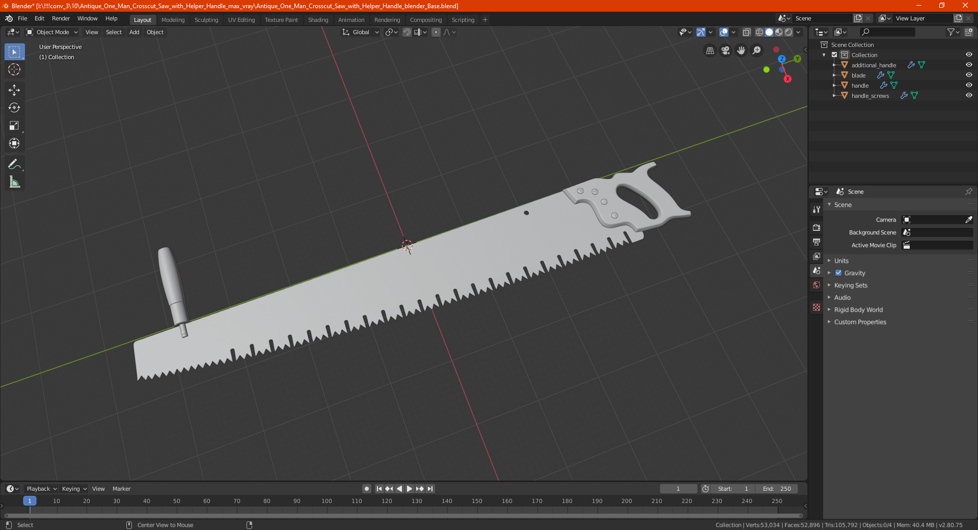Uncheck the Collection exclude checkbox

tap(834, 55)
